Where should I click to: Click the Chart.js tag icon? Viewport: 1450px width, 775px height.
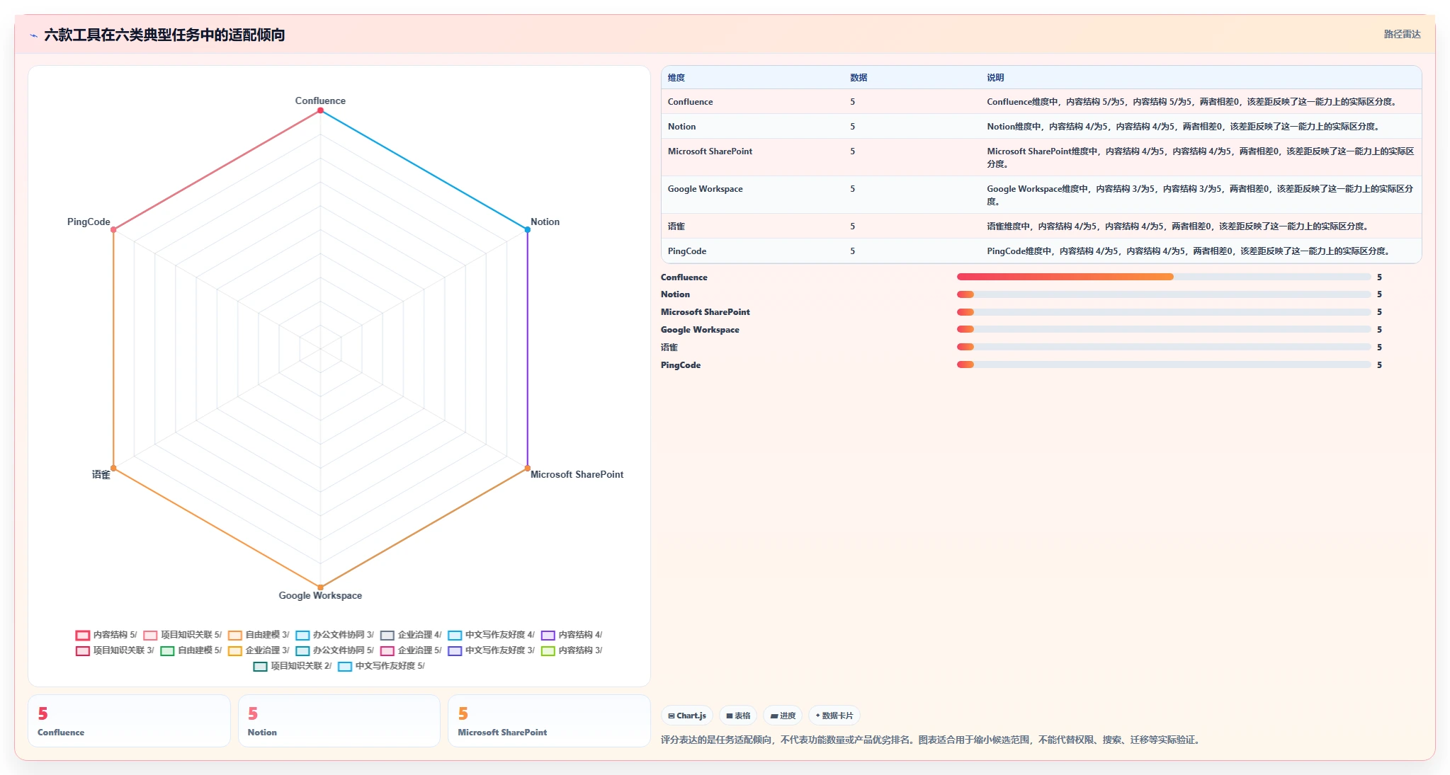(671, 716)
